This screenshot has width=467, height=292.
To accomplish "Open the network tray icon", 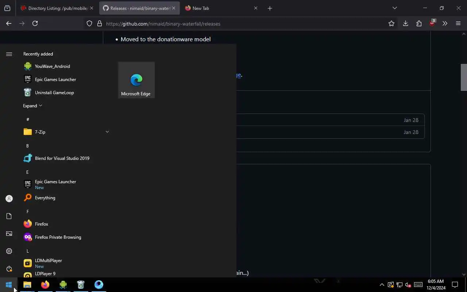I will (x=400, y=285).
